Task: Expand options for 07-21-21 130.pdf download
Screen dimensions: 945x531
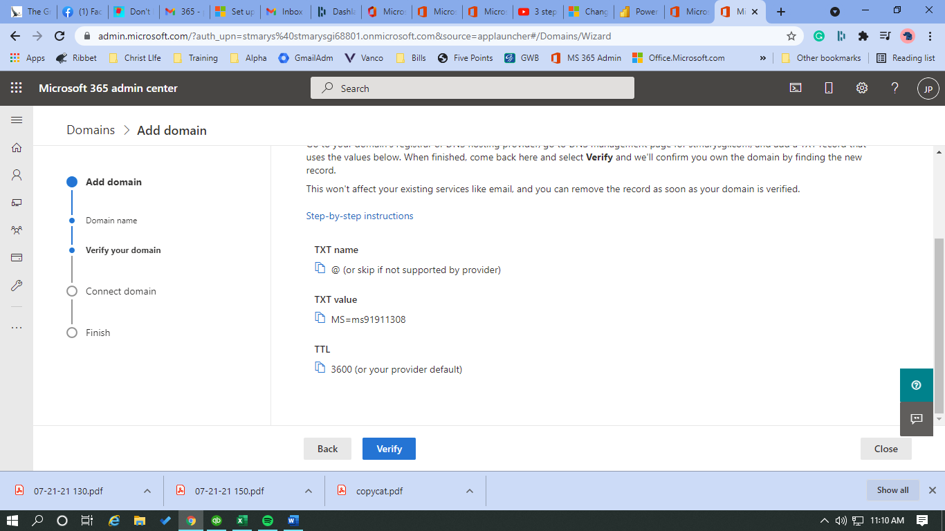Action: click(x=147, y=491)
